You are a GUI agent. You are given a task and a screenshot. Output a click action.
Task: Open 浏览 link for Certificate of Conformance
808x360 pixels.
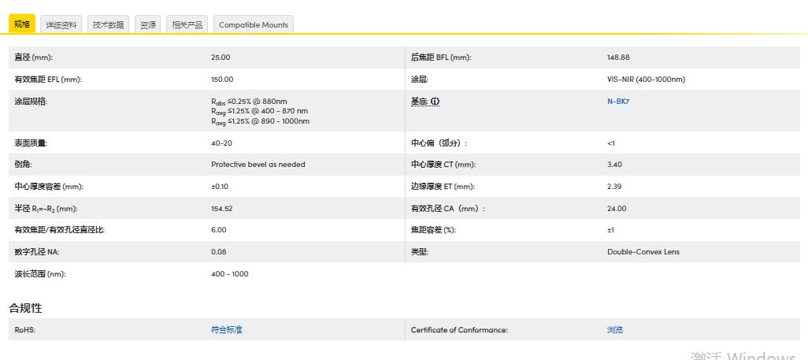pyautogui.click(x=614, y=330)
